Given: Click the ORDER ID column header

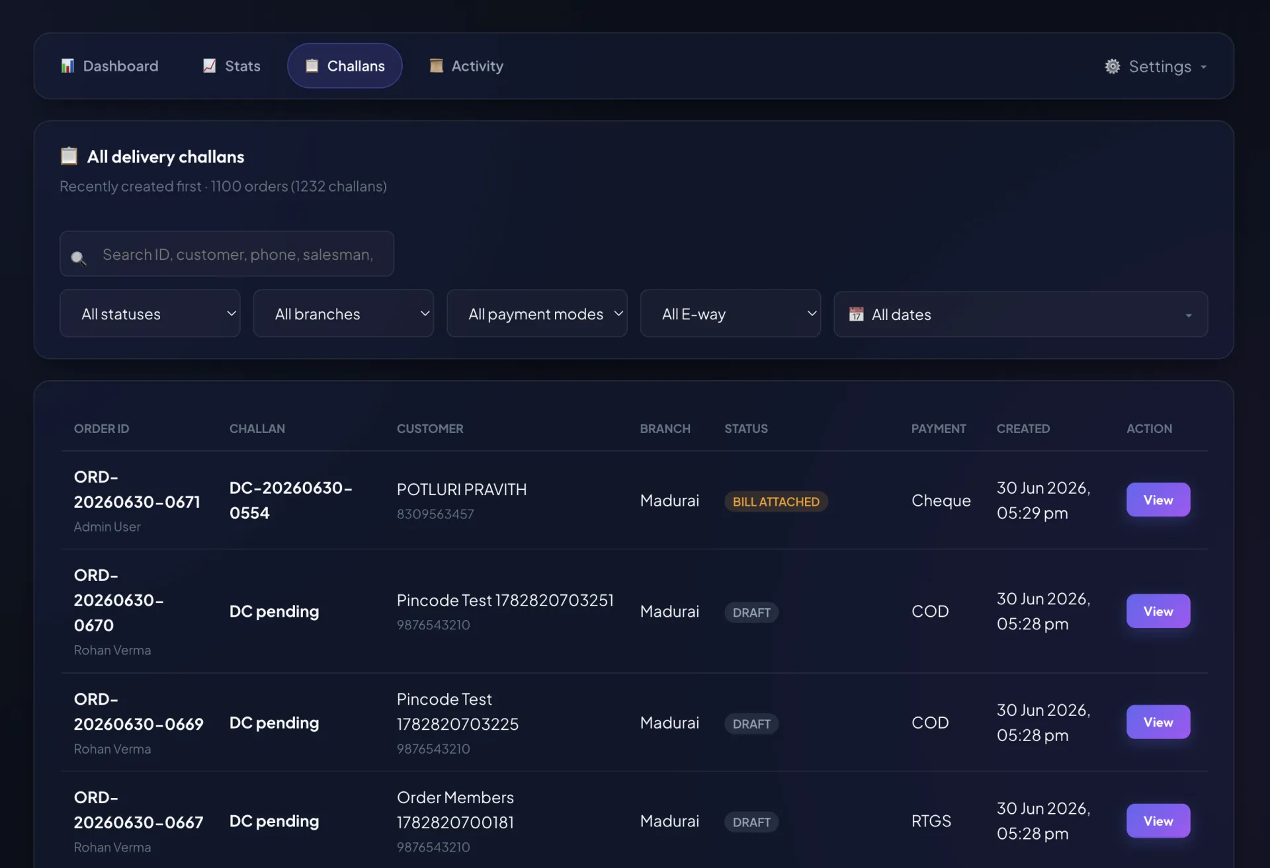Looking at the screenshot, I should pyautogui.click(x=101, y=428).
